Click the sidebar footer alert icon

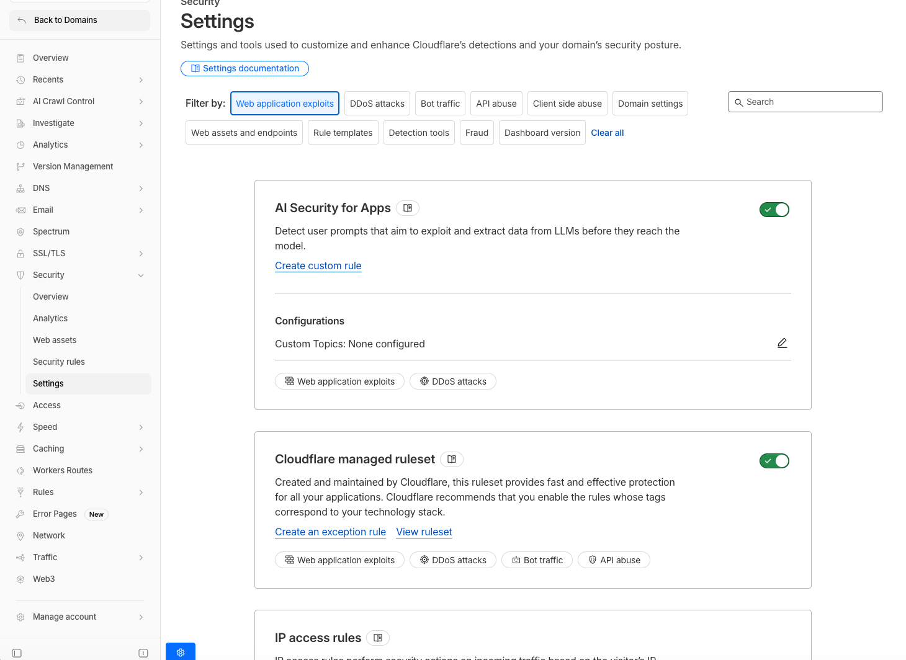tap(143, 653)
